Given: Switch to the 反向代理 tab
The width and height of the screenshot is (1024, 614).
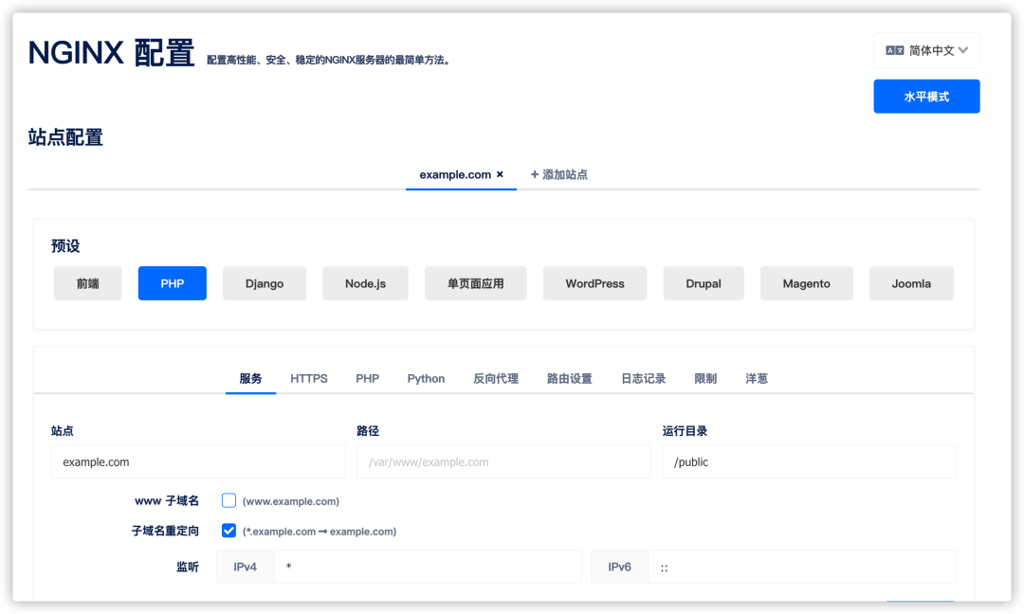Looking at the screenshot, I should [x=496, y=378].
